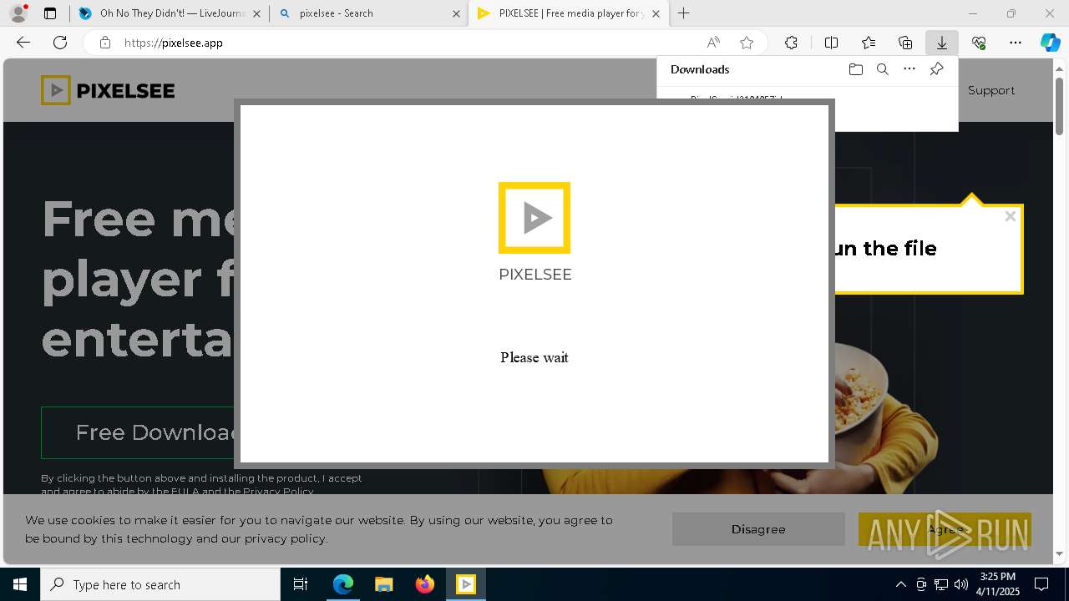
Task: Open the Favorites list icon
Action: (869, 43)
